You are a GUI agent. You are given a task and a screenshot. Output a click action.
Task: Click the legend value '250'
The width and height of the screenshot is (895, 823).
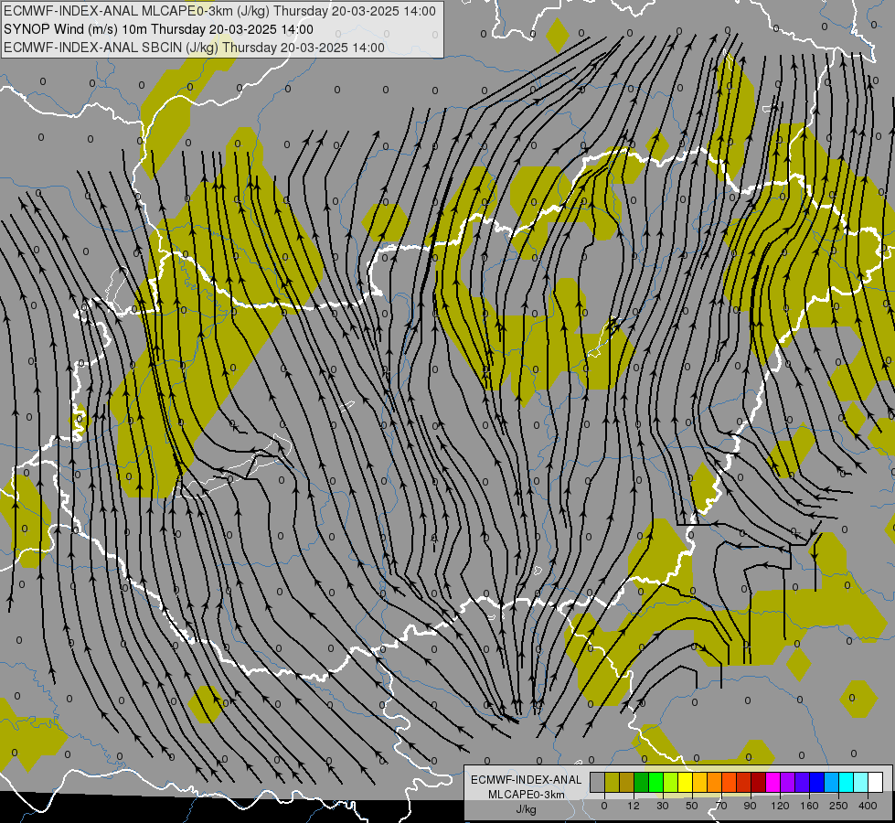tap(838, 806)
